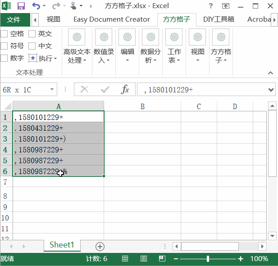Open the Excel Help question mark

pyautogui.click(x=210, y=6)
